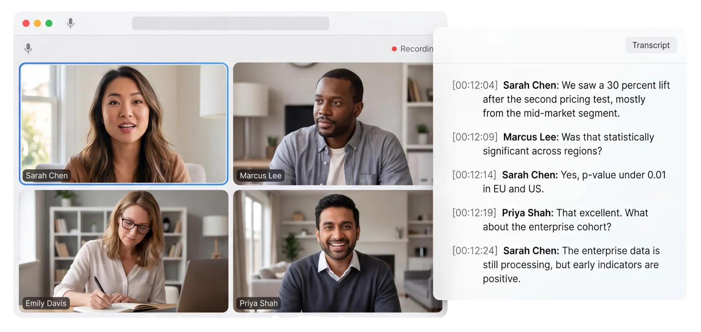Click the [00:12:04] transcript timestamp

pos(475,85)
